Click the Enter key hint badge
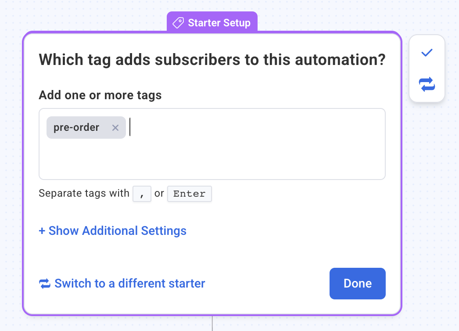Viewport: 459px width, 331px height. point(189,194)
